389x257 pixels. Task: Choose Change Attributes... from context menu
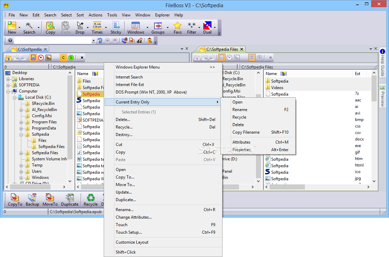163,217
